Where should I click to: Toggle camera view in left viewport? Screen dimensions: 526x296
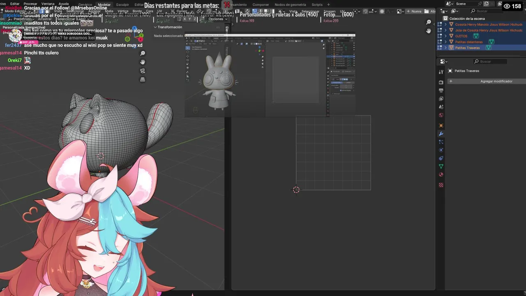point(143,71)
